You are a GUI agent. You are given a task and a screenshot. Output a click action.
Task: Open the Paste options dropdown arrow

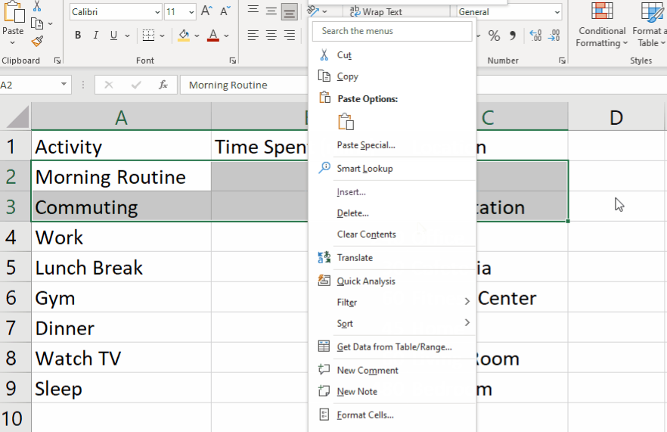(x=13, y=42)
